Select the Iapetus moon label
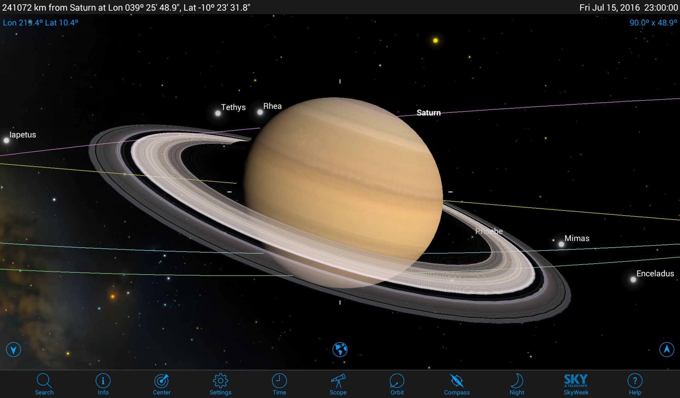Viewport: 680px width, 398px height. 22,134
